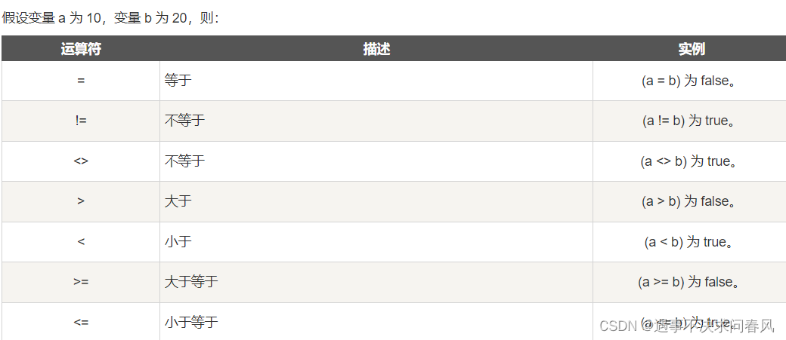Select the <= operator cell
Screen dimensions: 786x340
(x=81, y=321)
